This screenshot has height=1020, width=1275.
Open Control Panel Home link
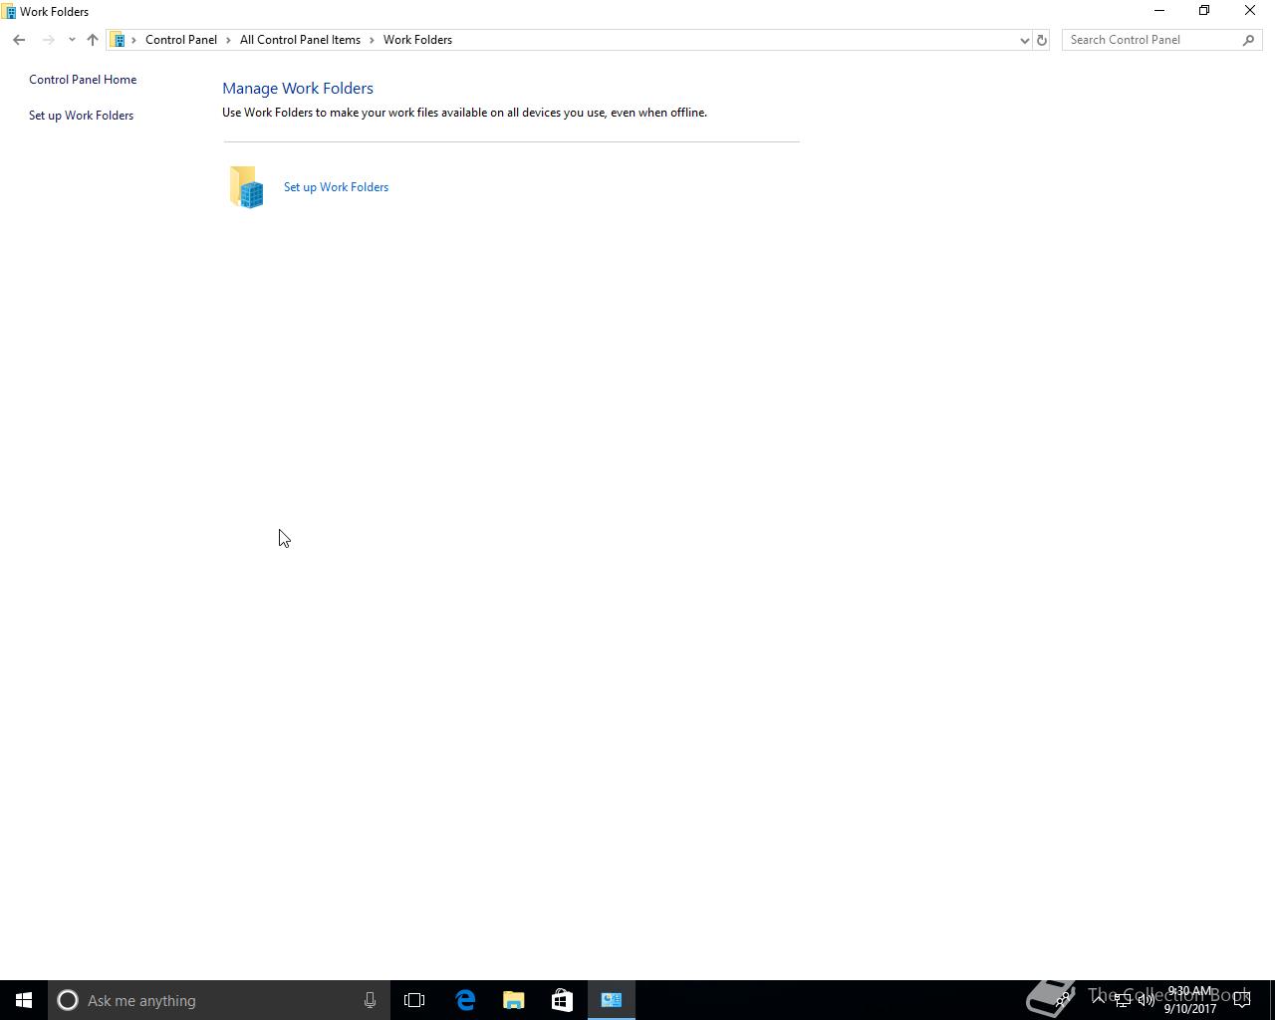pos(83,80)
